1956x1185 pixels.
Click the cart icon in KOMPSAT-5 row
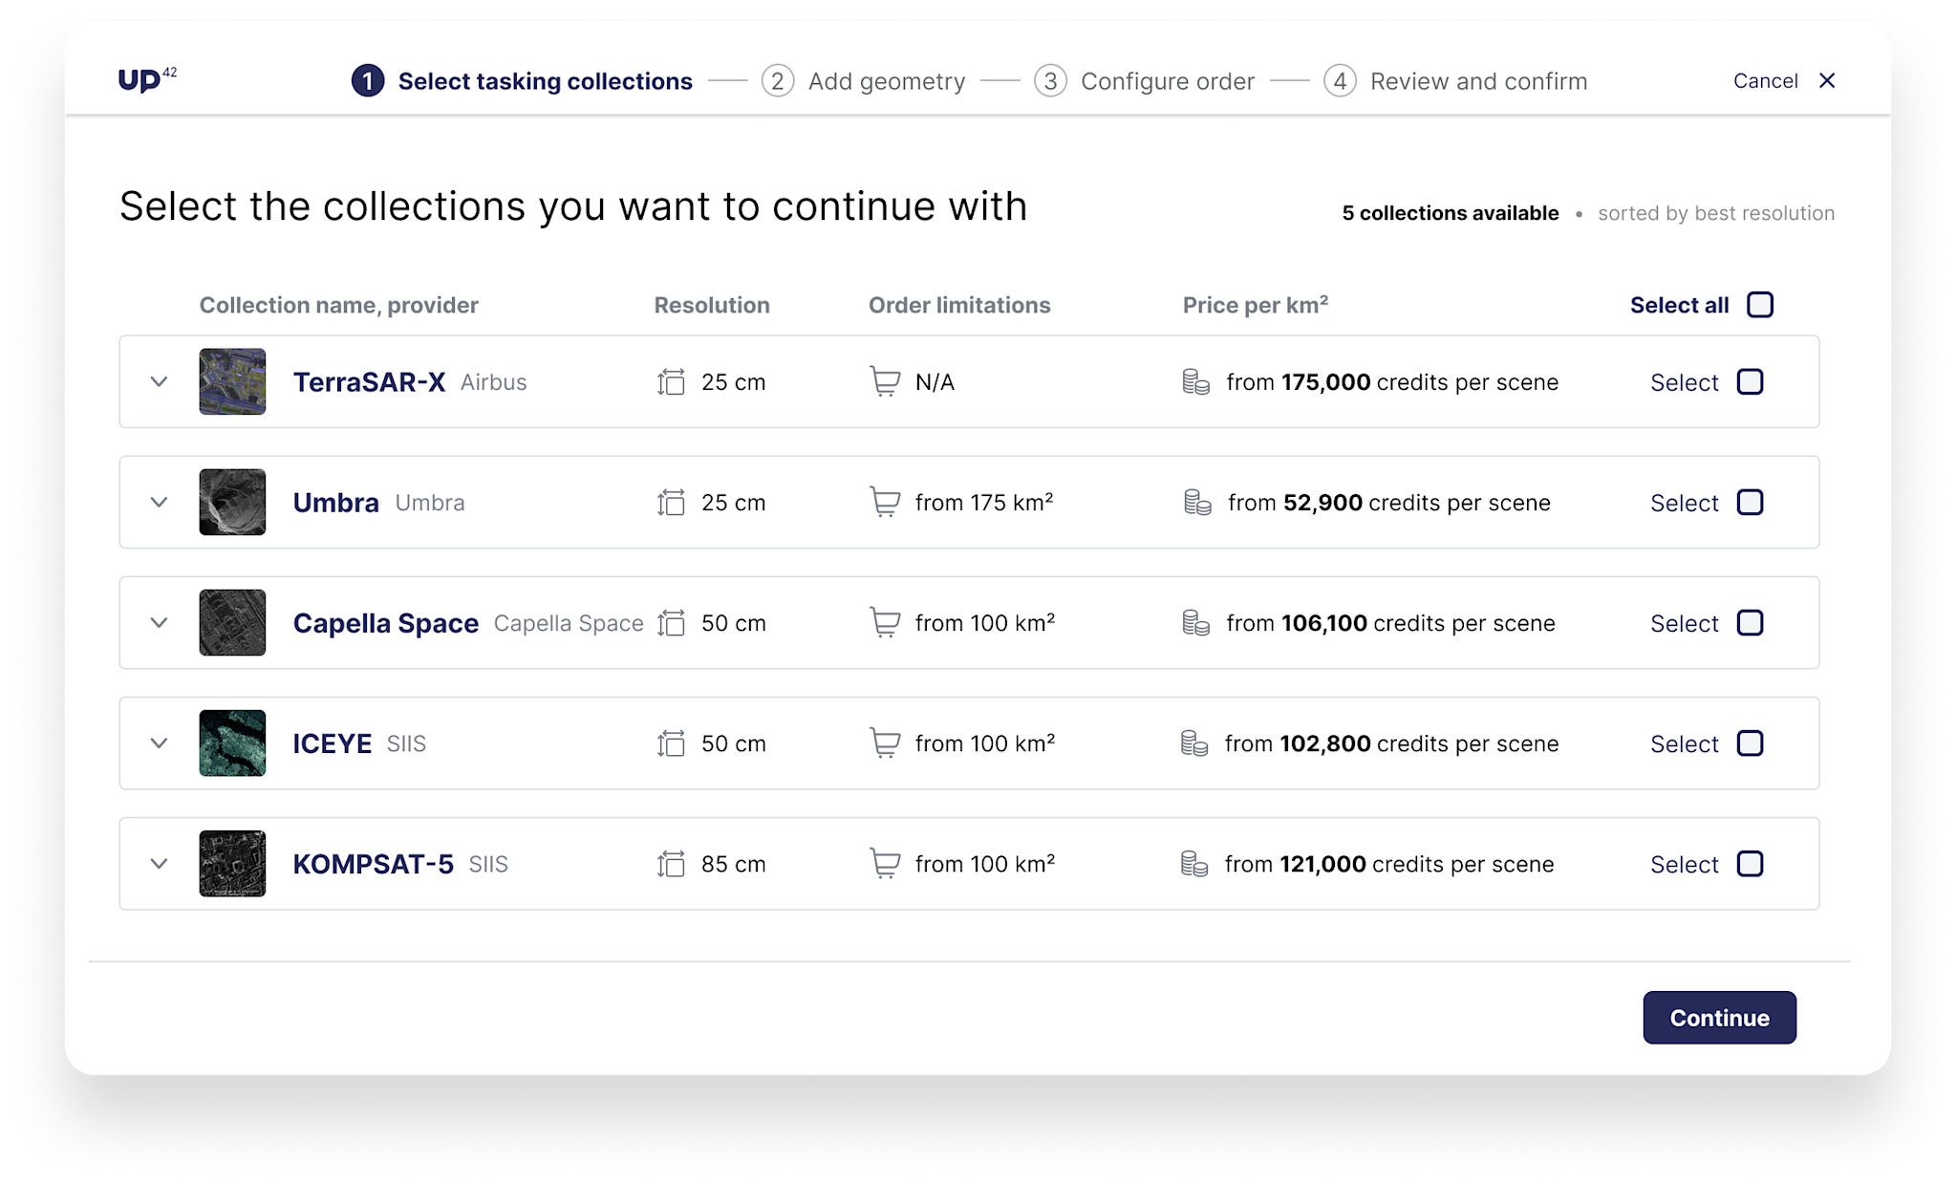tap(885, 864)
